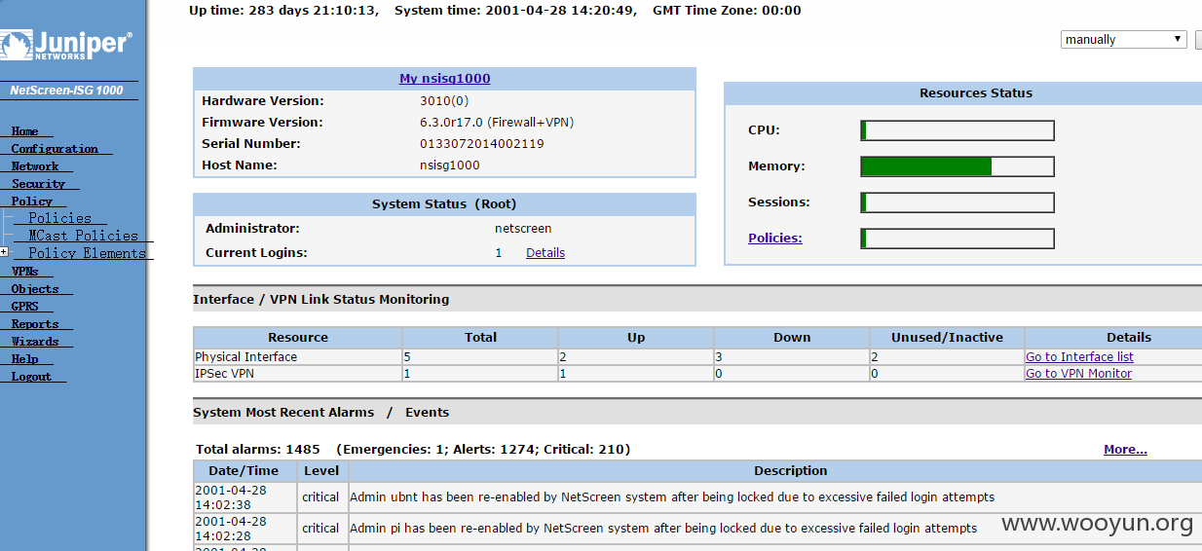Open the manually refresh dropdown
The height and width of the screenshot is (551, 1202).
pos(1124,40)
